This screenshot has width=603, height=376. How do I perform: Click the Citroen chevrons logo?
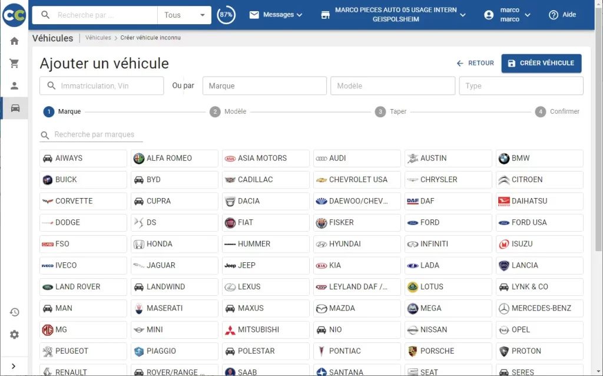click(x=504, y=180)
